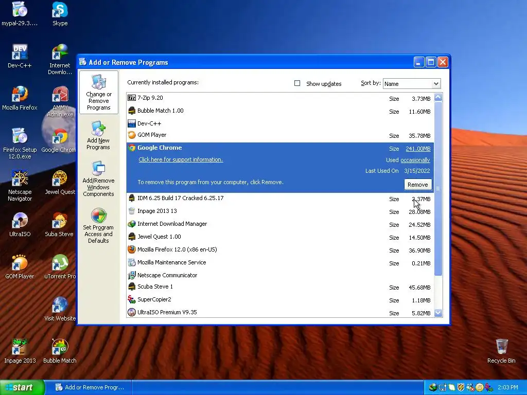527x395 pixels.
Task: Click Skype desktop shortcut
Action: [60, 14]
